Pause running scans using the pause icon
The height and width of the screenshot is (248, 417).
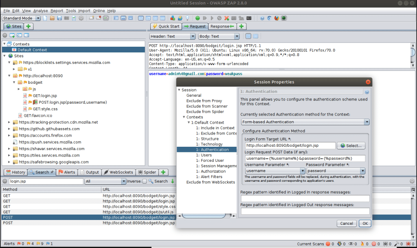coord(204,18)
